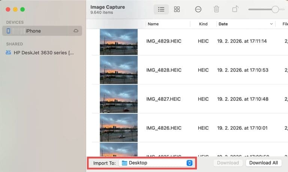This screenshot has width=288, height=172.
Task: Sort by the Date column header
Action: (x=223, y=24)
